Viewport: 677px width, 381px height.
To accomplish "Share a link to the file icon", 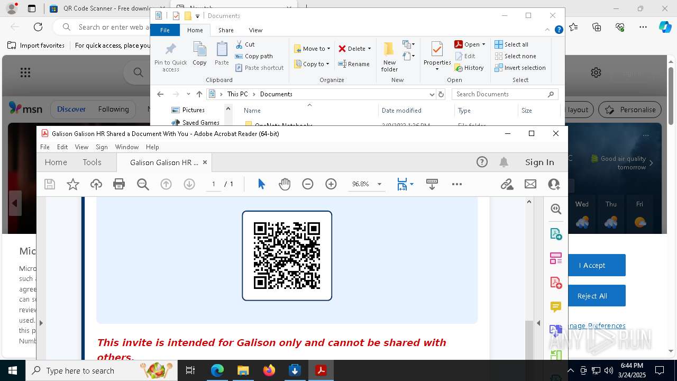I will [507, 184].
